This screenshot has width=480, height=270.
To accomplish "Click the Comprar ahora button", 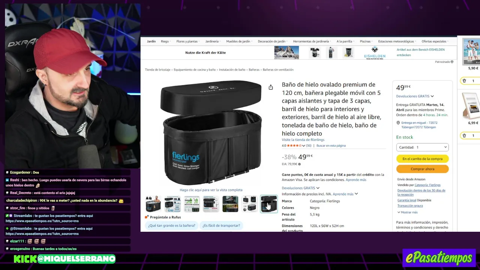I will click(422, 169).
